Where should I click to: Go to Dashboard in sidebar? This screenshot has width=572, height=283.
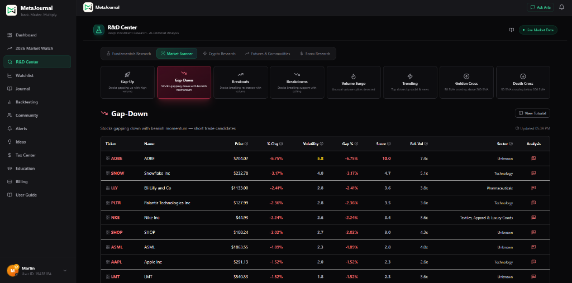(37, 35)
